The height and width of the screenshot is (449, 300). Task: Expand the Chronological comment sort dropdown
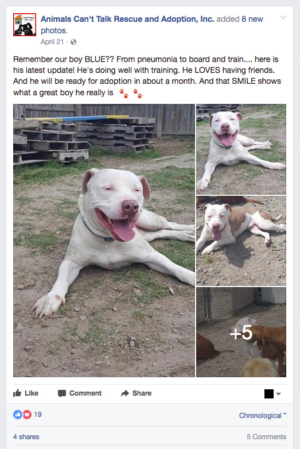pyautogui.click(x=263, y=415)
